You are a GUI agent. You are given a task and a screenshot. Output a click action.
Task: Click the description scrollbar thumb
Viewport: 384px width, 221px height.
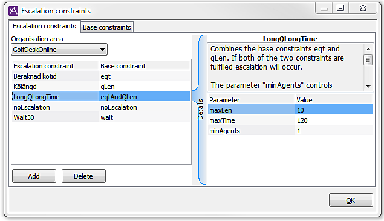click(x=368, y=60)
